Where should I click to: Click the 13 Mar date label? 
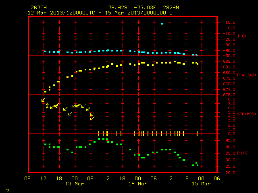75,184
